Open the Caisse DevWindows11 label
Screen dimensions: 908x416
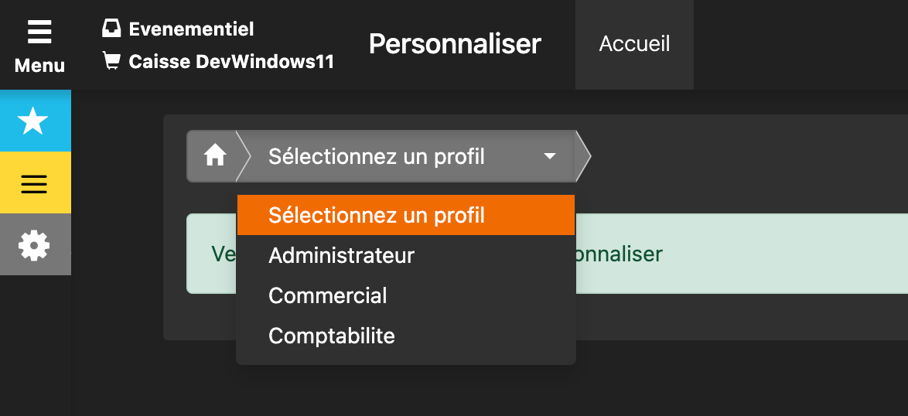coord(231,61)
